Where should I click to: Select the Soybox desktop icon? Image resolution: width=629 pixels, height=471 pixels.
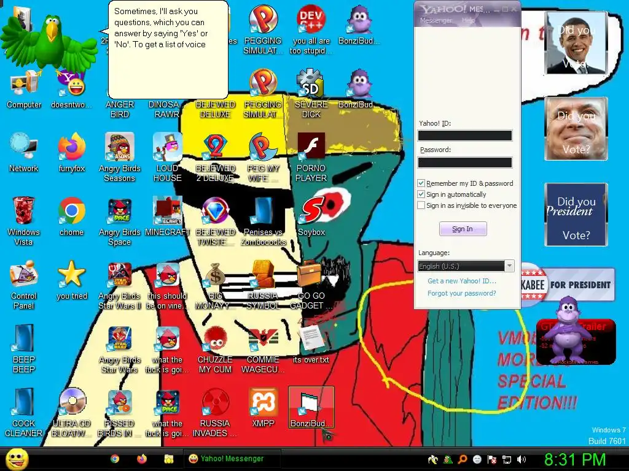(311, 216)
